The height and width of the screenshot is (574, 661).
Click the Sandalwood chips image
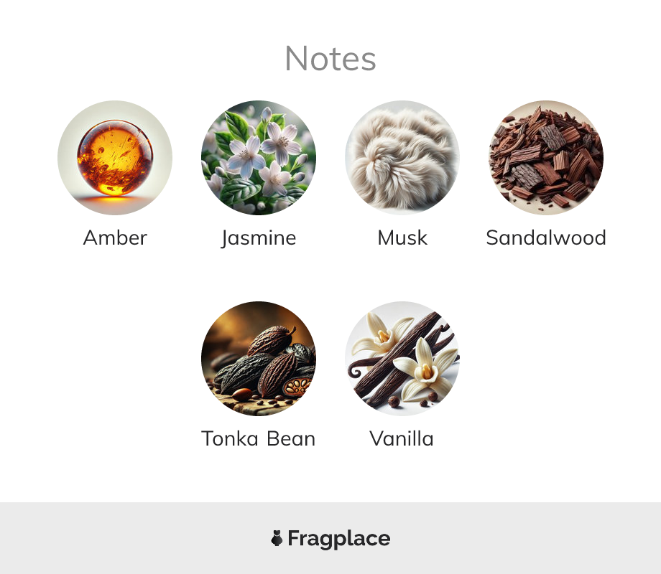[x=546, y=158]
